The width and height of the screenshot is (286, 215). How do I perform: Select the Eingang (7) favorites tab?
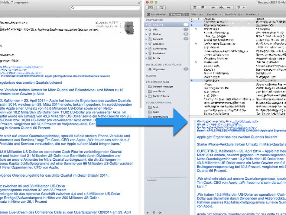click(x=178, y=15)
